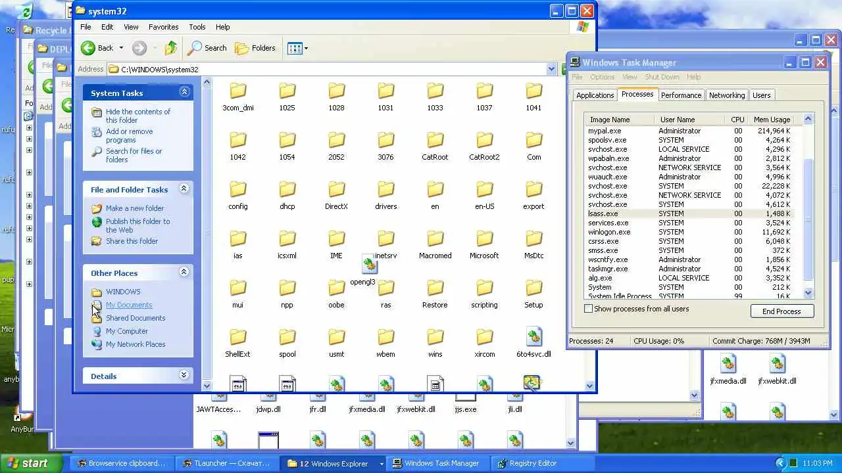This screenshot has height=473, width=842.
Task: Open the Tools menu in system32
Action: coord(197,27)
